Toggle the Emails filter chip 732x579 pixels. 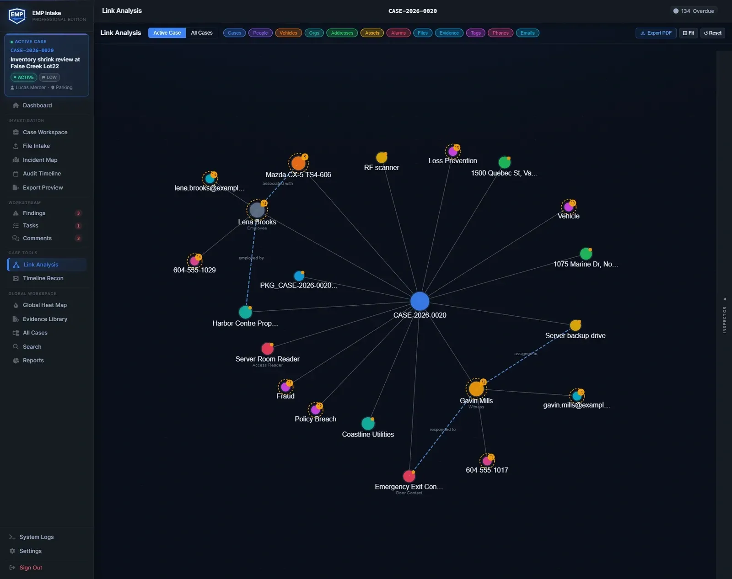tap(527, 33)
